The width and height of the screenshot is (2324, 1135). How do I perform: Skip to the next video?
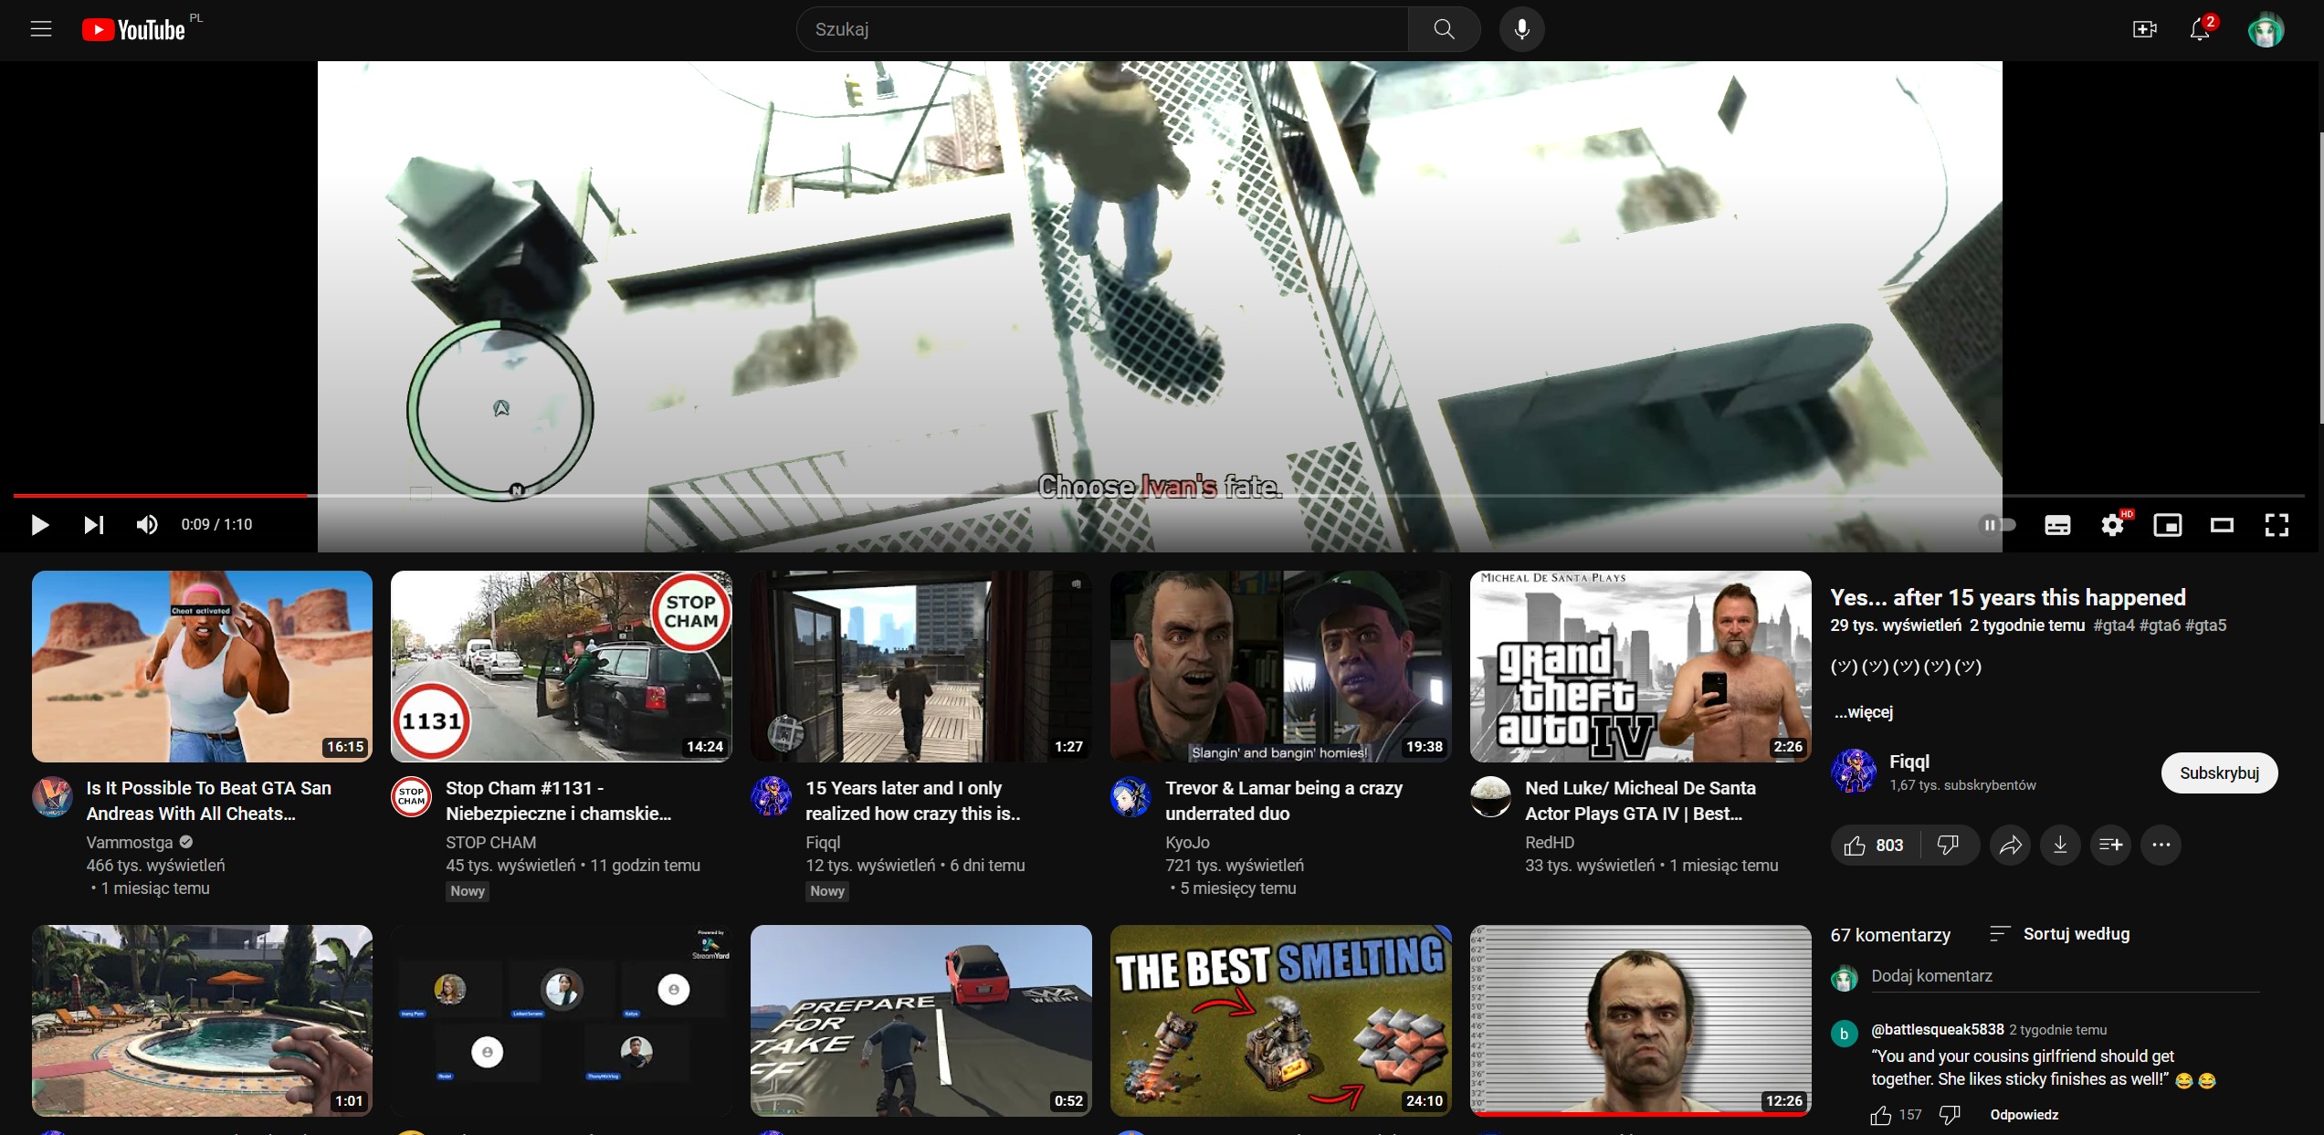click(x=94, y=525)
